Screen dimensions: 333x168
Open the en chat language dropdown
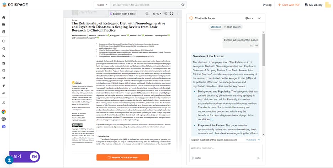249,18
